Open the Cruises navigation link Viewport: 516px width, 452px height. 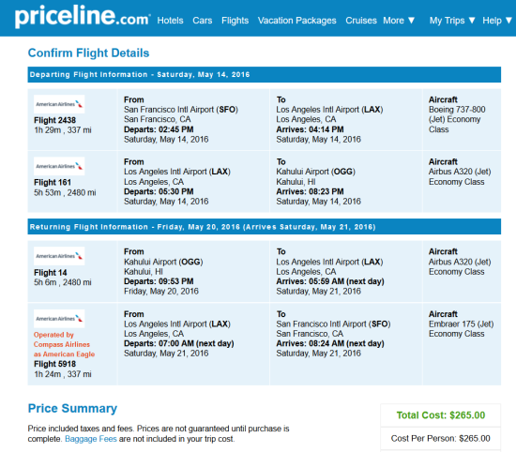click(361, 21)
